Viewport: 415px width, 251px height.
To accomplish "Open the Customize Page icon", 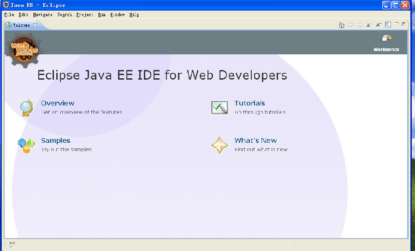I will coord(388,25).
